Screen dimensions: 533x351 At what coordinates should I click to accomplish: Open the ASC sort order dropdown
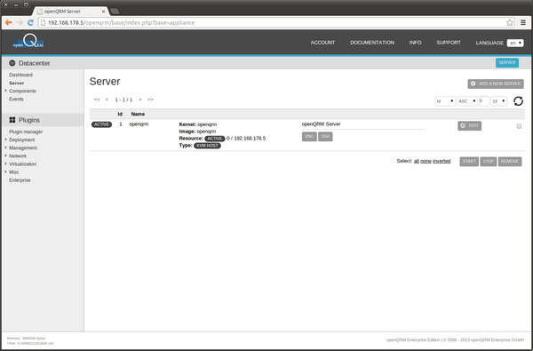467,101
